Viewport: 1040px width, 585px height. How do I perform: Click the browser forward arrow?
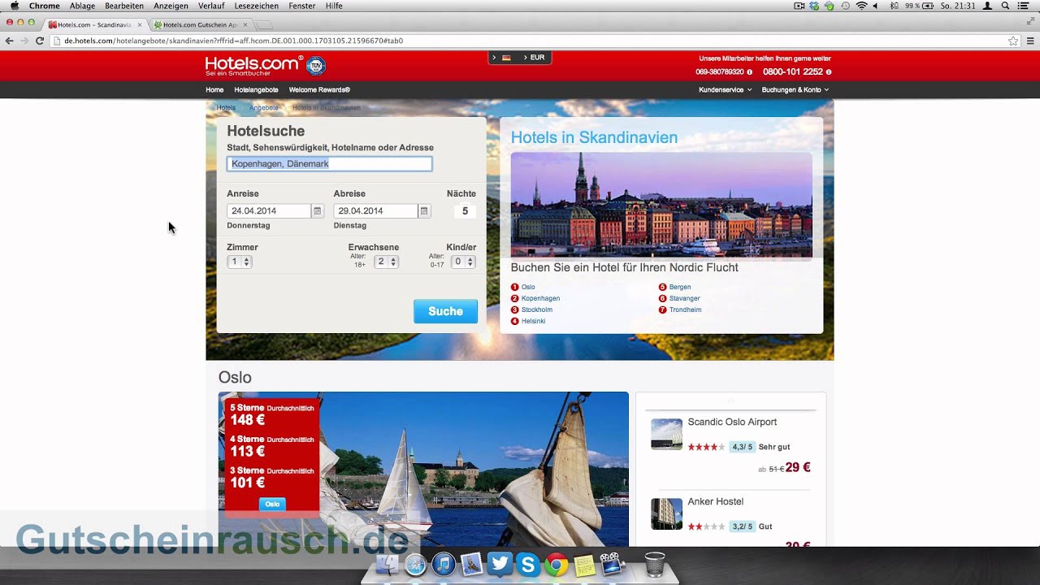point(24,41)
